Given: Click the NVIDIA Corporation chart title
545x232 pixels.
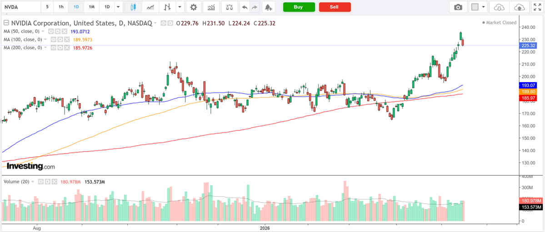Looking at the screenshot, I should pos(81,23).
